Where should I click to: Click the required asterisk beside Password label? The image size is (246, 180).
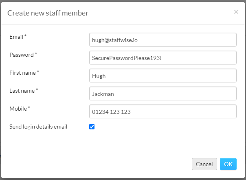pos(36,54)
